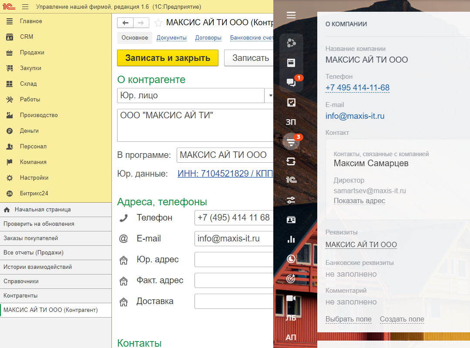470x348 pixels.
Task: Click the forward navigation arrow
Action: pyautogui.click(x=141, y=23)
